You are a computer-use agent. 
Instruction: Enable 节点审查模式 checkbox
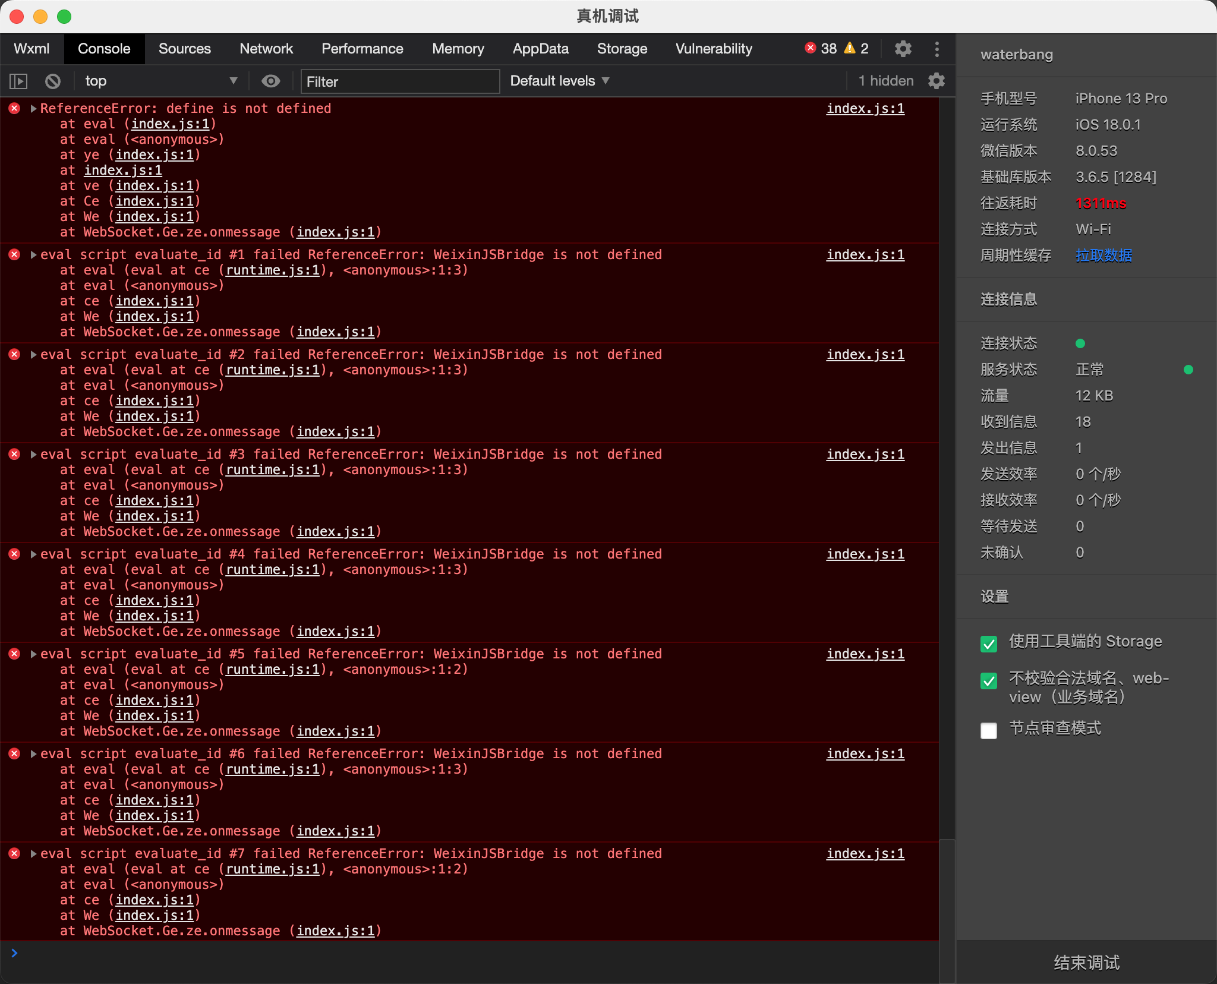tap(989, 730)
